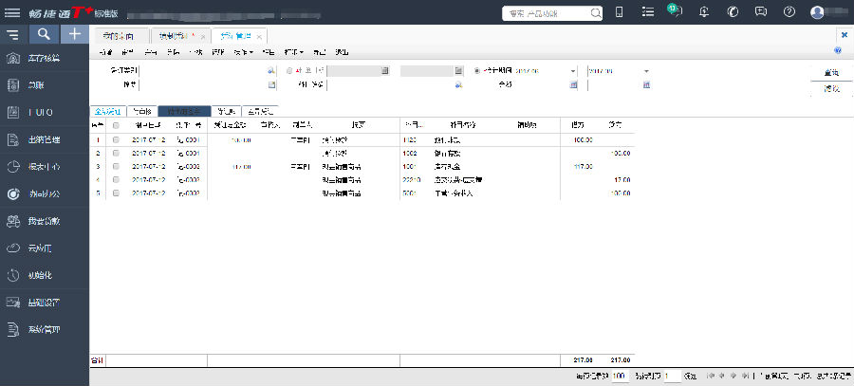Switch to the first open document tab

pos(124,34)
